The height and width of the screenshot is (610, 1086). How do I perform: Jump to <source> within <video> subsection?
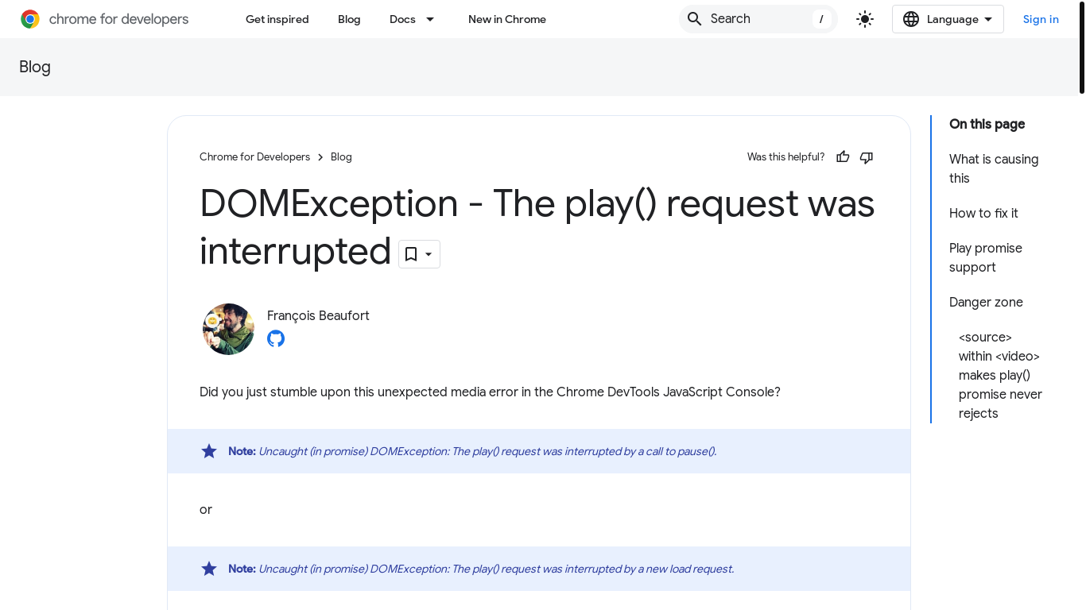pyautogui.click(x=1000, y=375)
